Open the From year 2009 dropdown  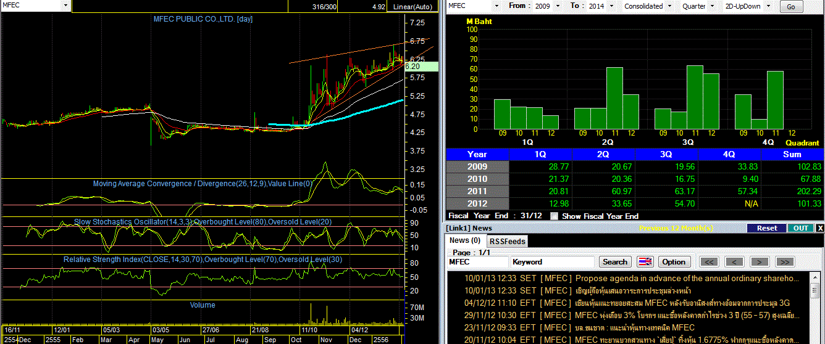click(559, 6)
